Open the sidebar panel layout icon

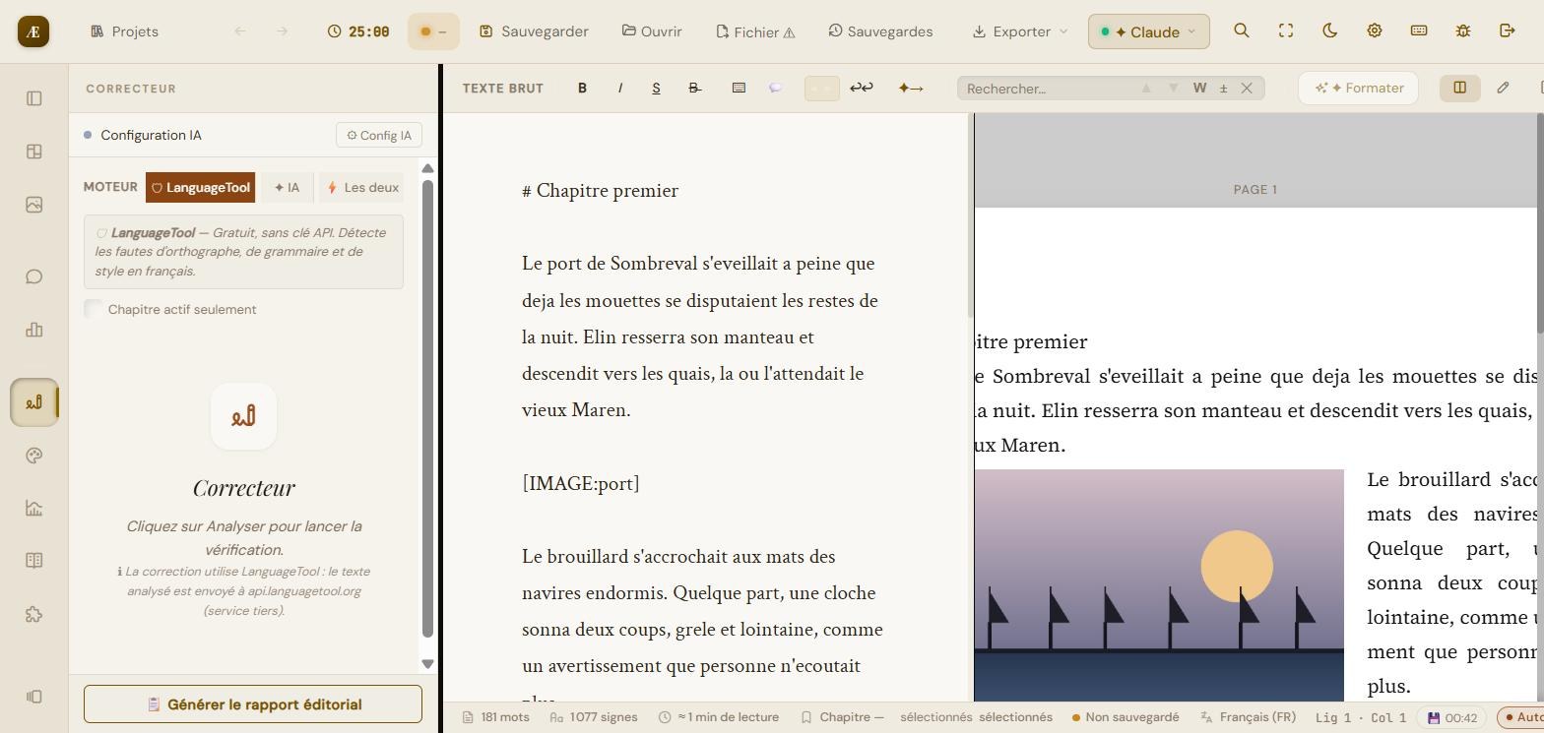click(x=34, y=98)
